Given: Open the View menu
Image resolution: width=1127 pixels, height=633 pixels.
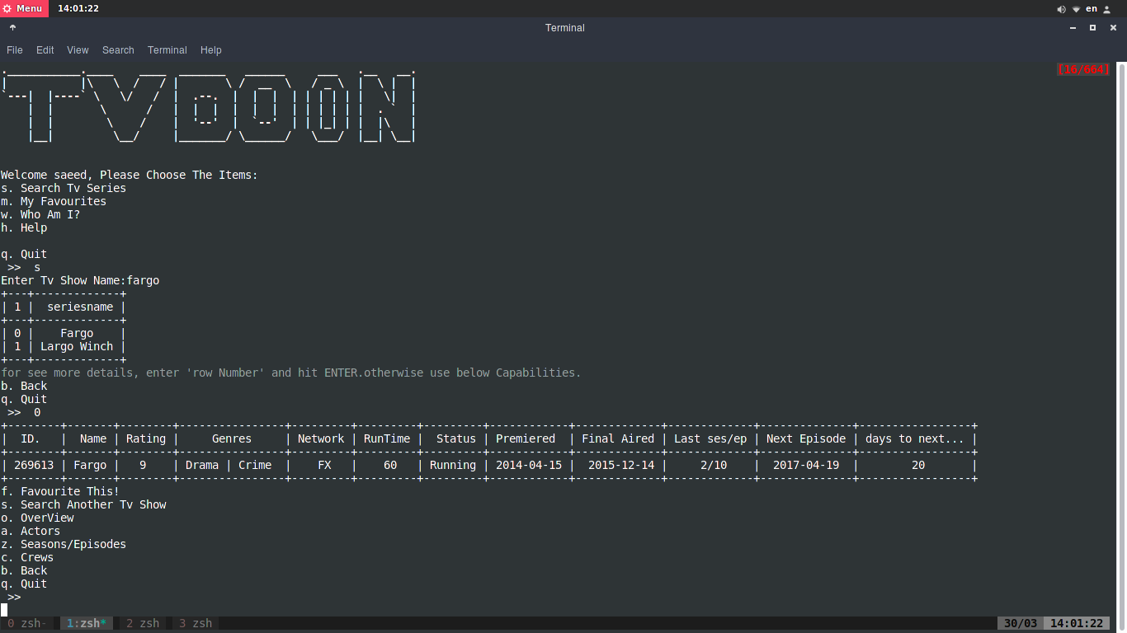Looking at the screenshot, I should (78, 50).
